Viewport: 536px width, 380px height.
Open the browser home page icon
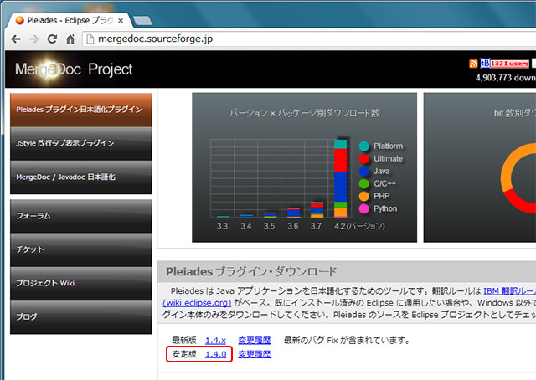(70, 39)
